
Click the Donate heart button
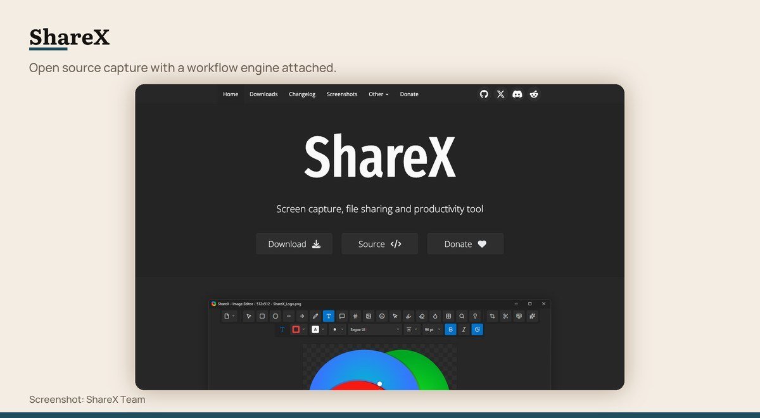[x=465, y=244]
